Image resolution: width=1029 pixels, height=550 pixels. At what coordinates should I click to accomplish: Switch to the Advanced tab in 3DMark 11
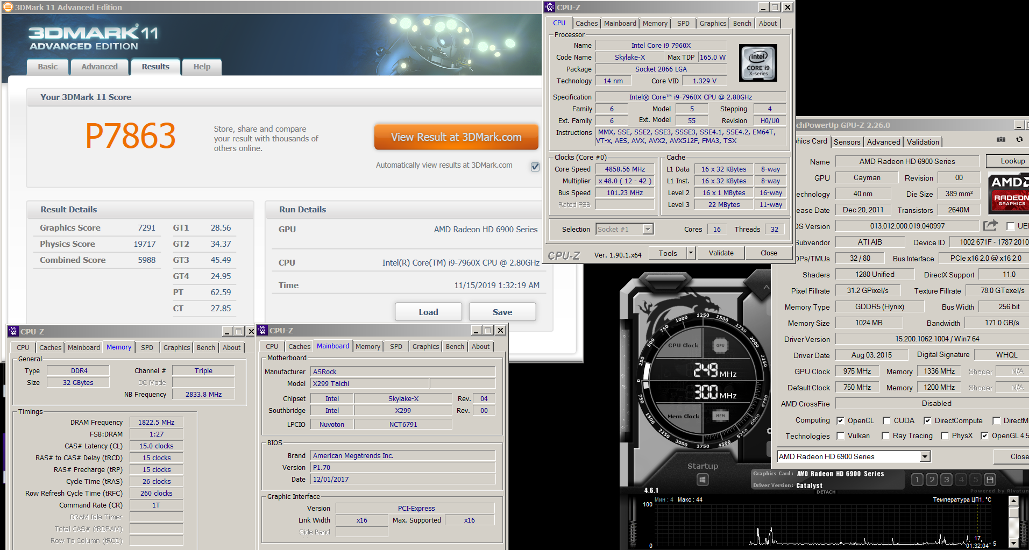(x=99, y=67)
